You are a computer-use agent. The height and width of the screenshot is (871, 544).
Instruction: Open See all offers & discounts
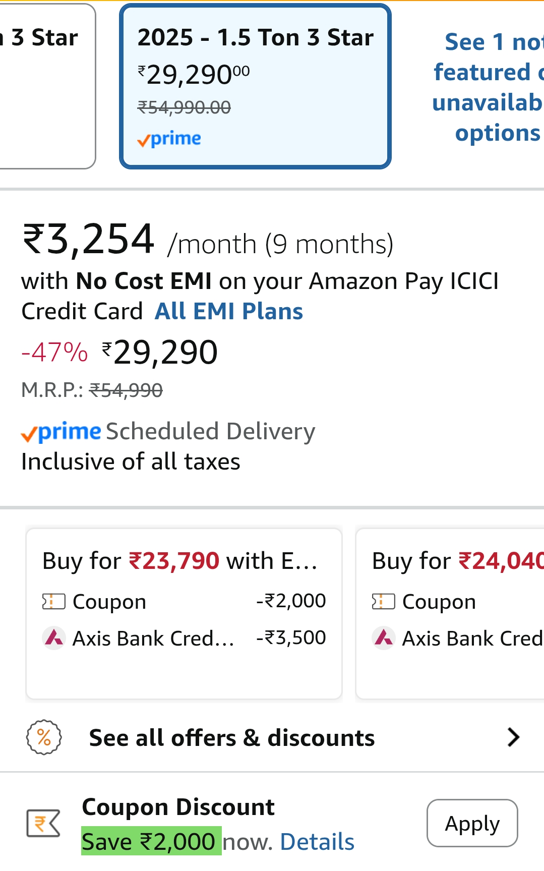point(232,738)
